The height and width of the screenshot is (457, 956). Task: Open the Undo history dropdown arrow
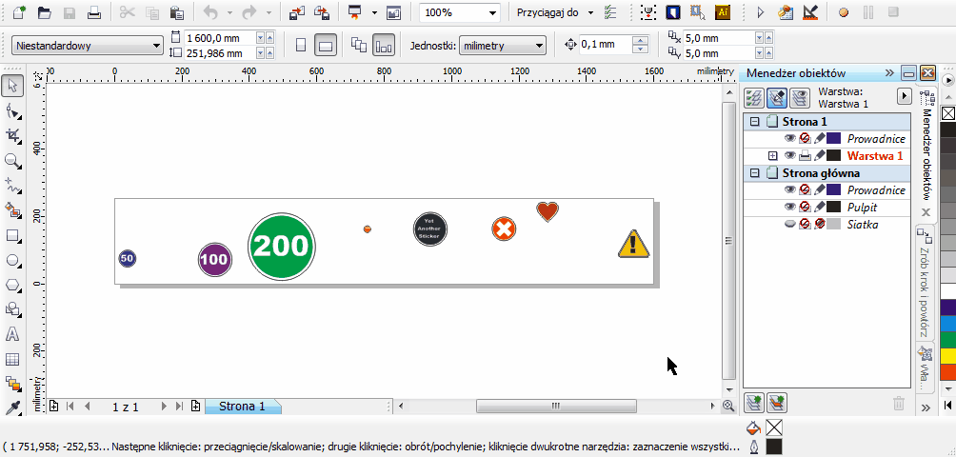(229, 12)
